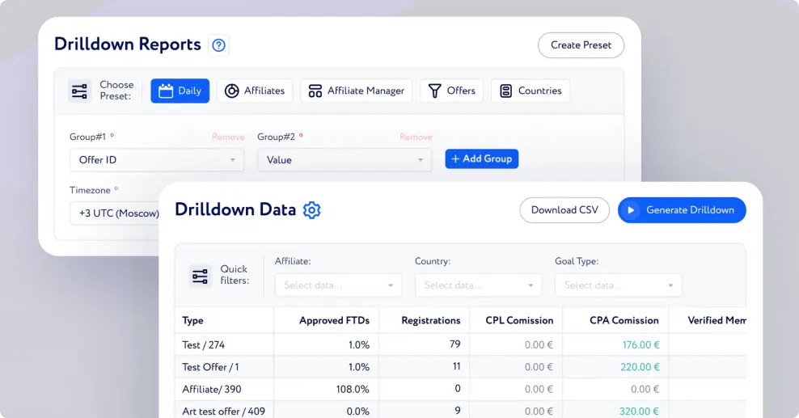Screen dimensions: 799x418
Task: Download the CSV file
Action: pyautogui.click(x=564, y=210)
